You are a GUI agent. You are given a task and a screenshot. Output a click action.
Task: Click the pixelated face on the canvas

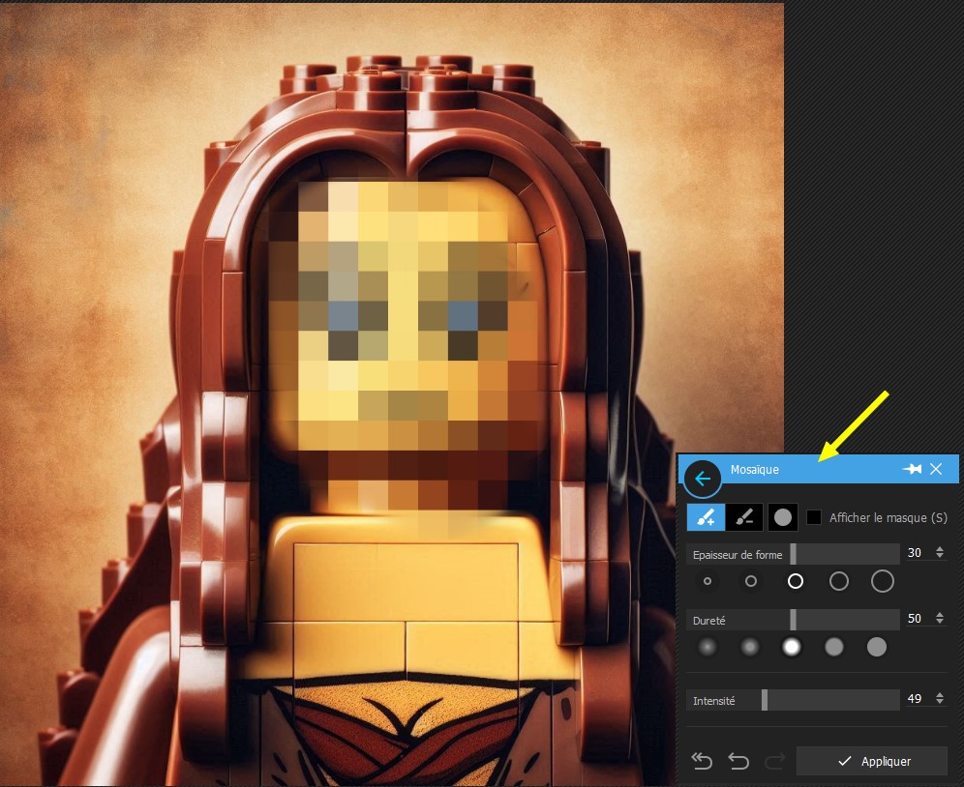[x=406, y=344]
